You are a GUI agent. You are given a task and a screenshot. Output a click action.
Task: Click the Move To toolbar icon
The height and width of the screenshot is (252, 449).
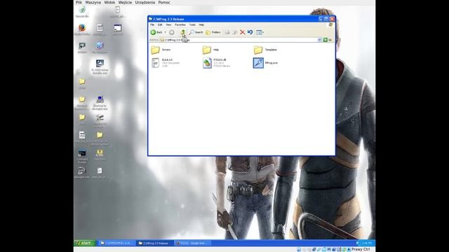227,32
